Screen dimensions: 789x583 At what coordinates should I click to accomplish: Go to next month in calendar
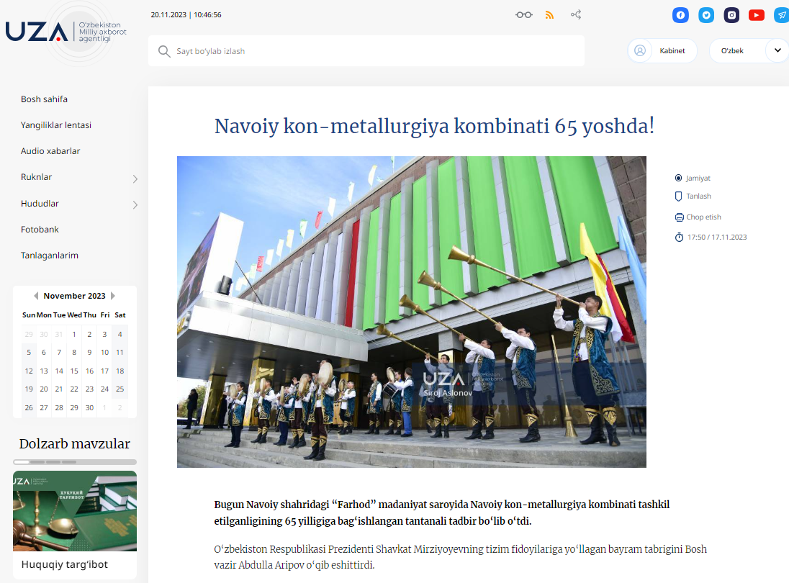pos(113,296)
